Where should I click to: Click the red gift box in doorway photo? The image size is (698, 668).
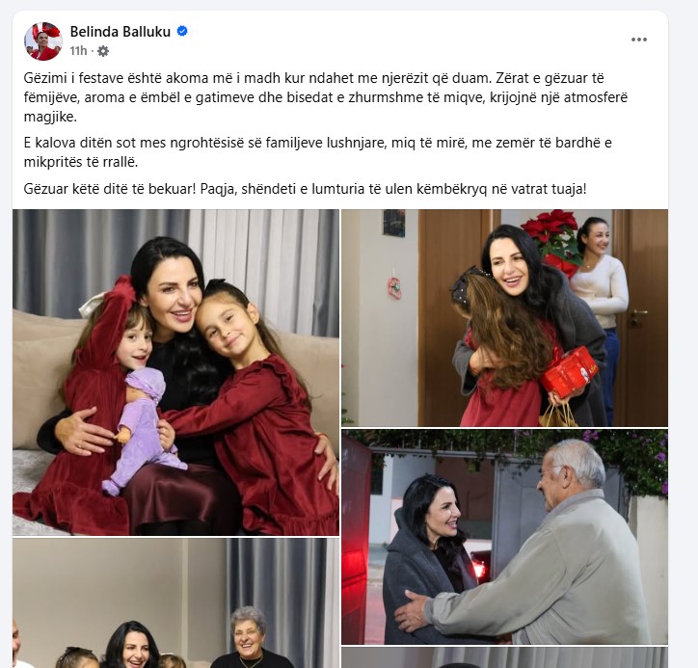pyautogui.click(x=570, y=372)
